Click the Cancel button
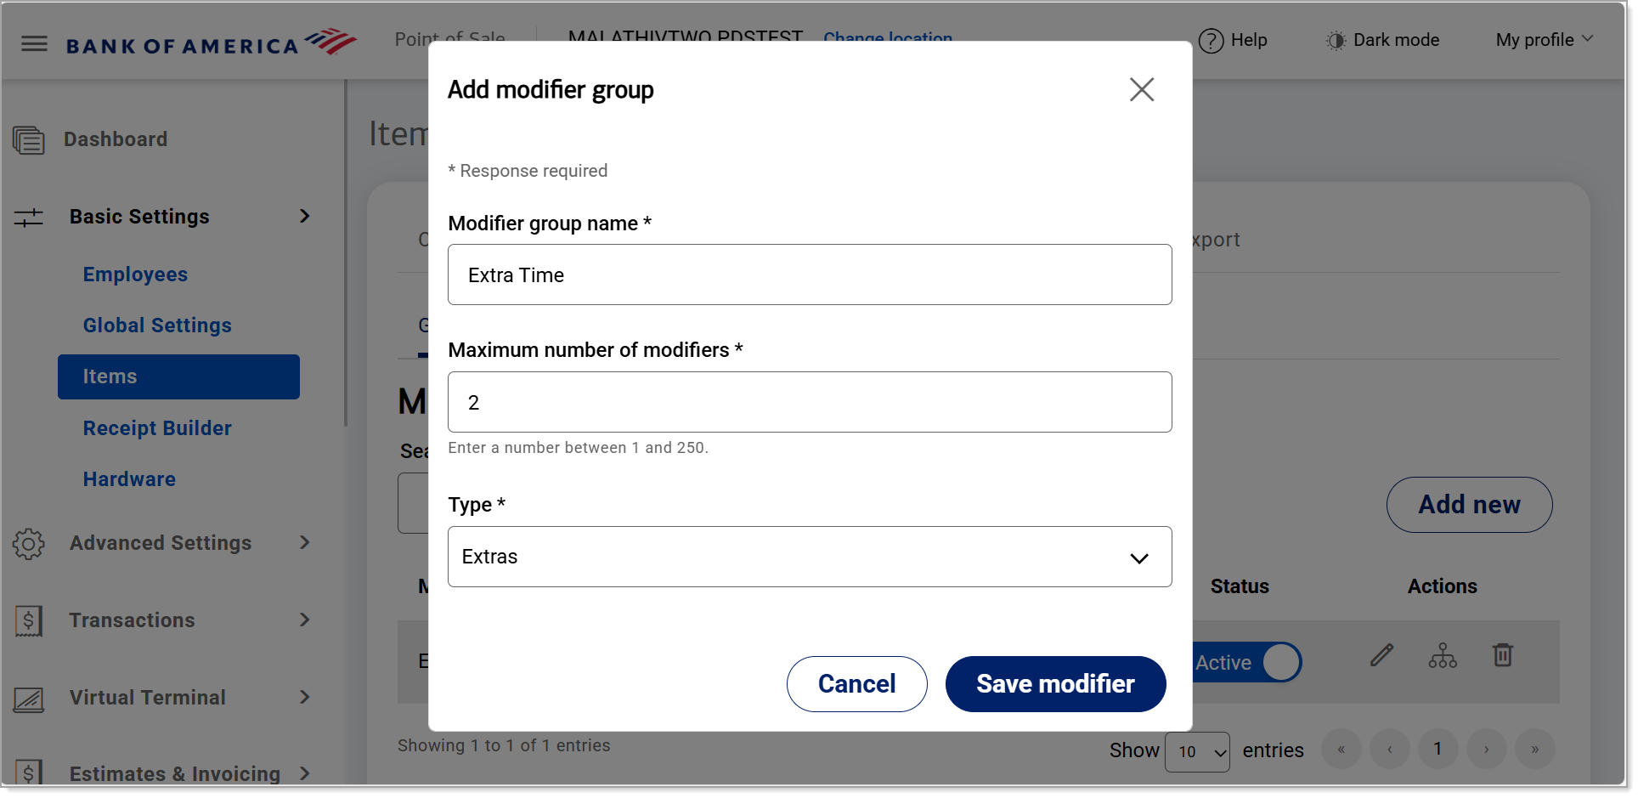The height and width of the screenshot is (798, 1638). (856, 684)
